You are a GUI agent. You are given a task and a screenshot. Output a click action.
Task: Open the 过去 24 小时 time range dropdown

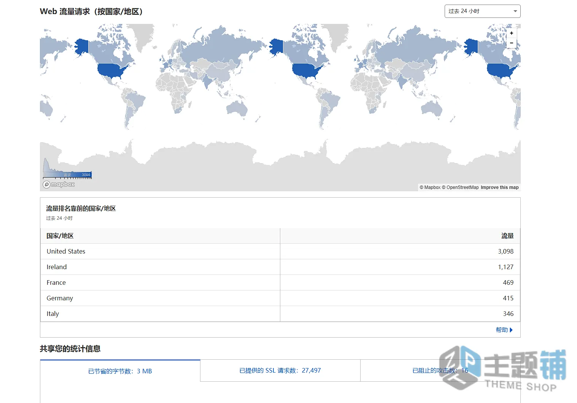[x=482, y=11]
